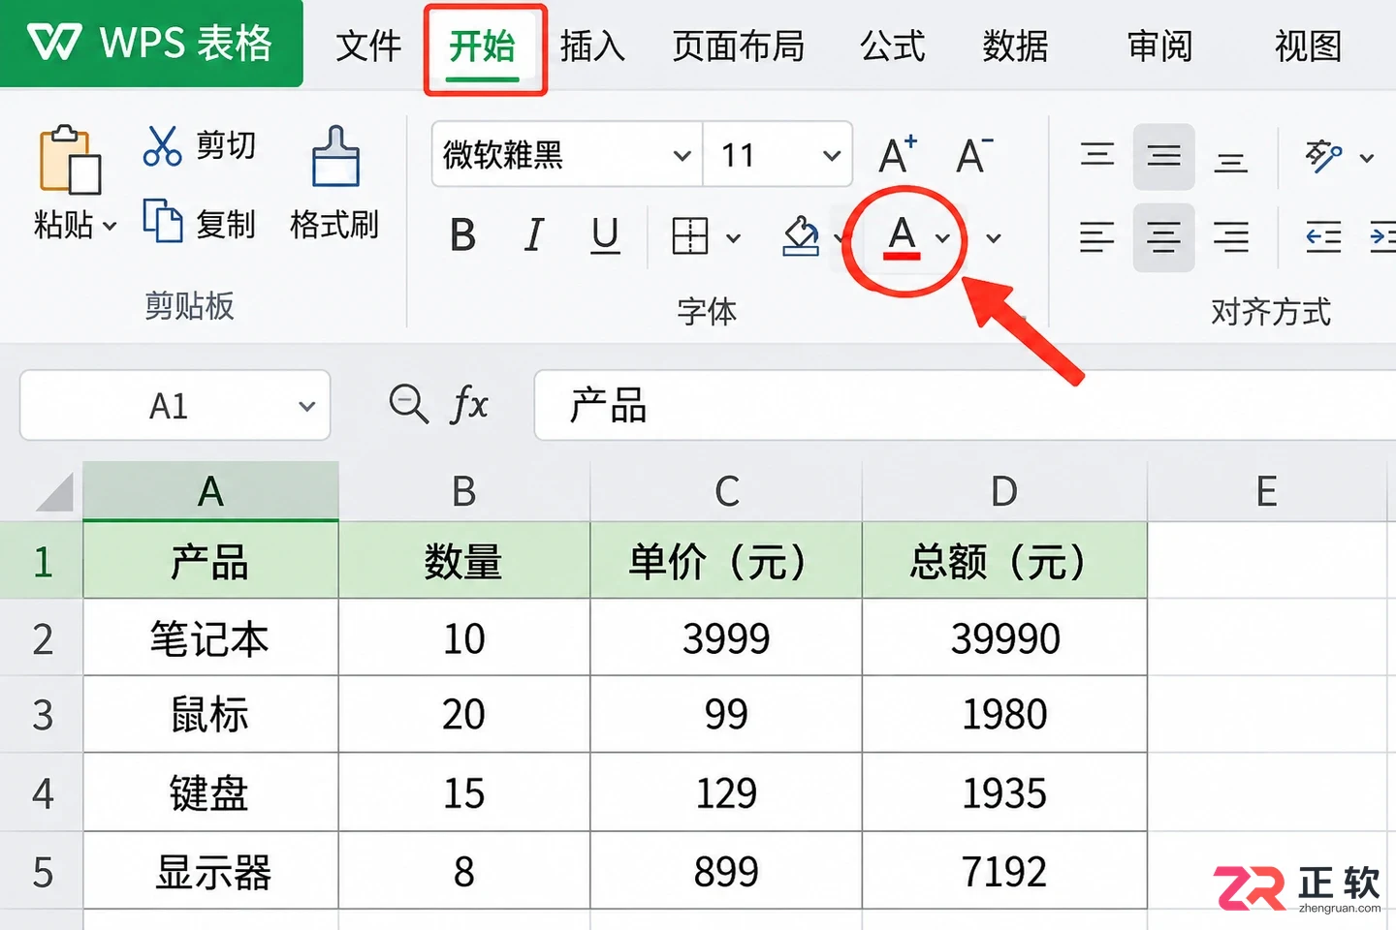Click the text orientation icon

[x=1323, y=156]
